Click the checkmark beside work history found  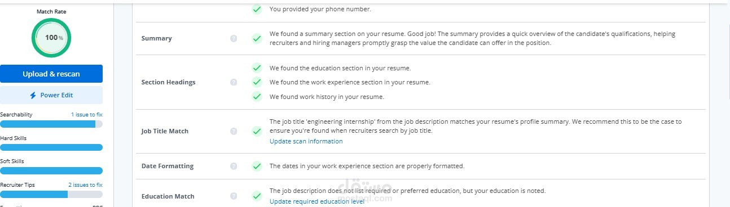(257, 97)
